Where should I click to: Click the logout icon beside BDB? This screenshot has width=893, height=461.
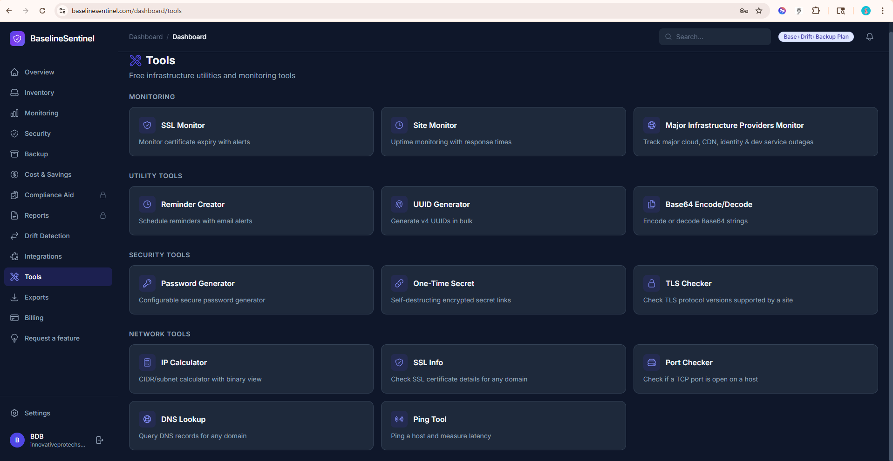pyautogui.click(x=99, y=440)
